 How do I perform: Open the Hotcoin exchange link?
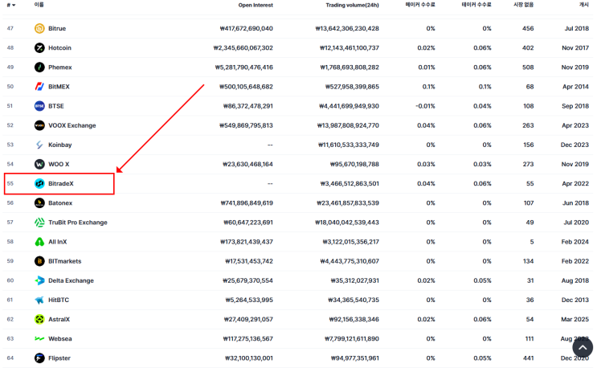coord(59,48)
